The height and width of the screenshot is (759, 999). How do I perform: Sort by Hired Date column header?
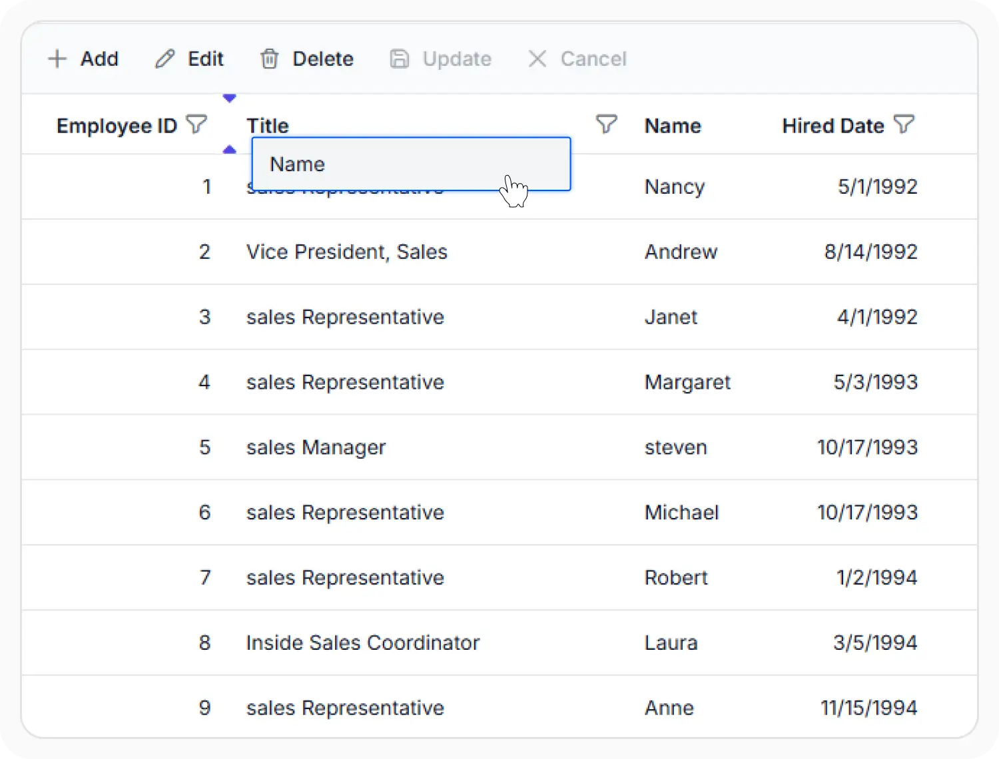[833, 126]
